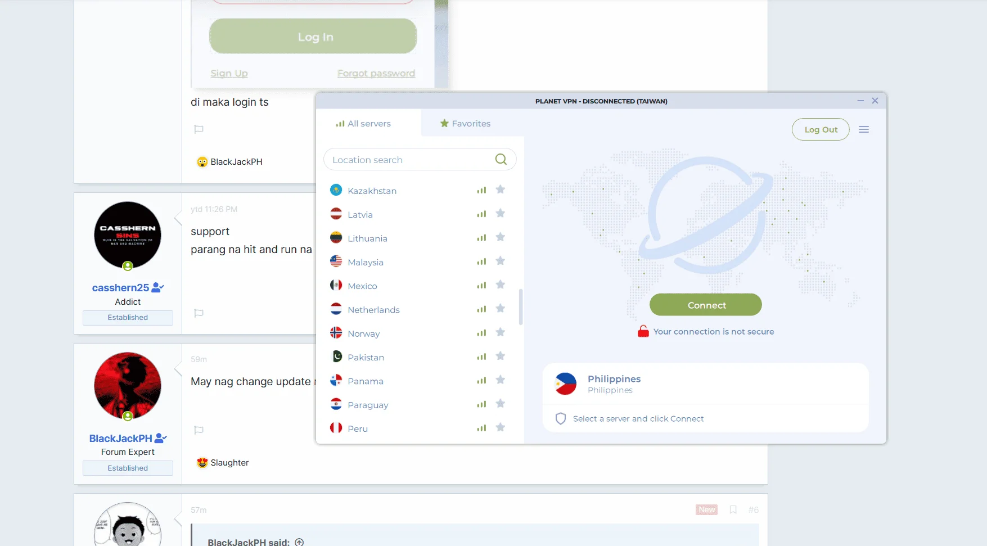Click the Paraguay flag icon

coord(336,404)
